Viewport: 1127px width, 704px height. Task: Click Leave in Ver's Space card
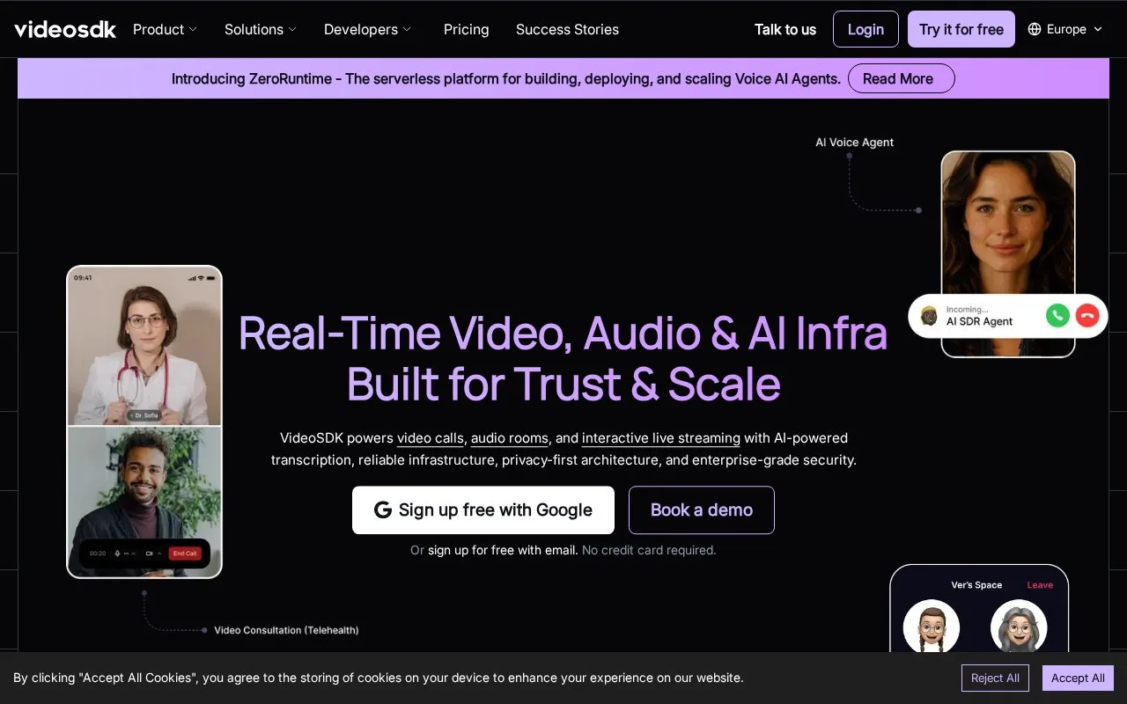click(x=1040, y=585)
